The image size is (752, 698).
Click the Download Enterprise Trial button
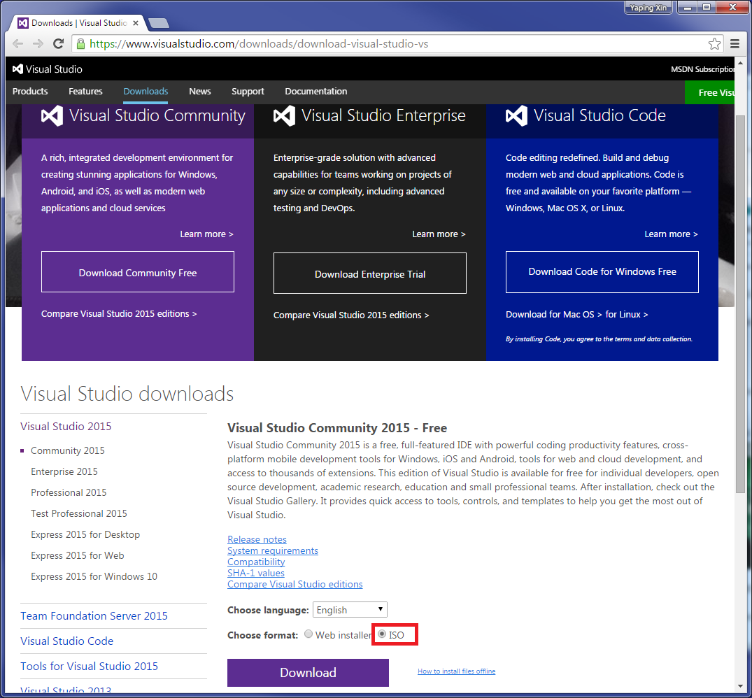(x=370, y=273)
